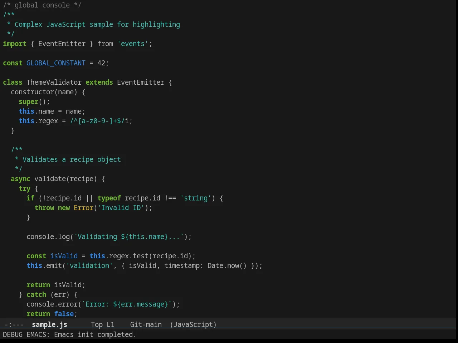Click 'regex.test(recipe.id)' call
458x343 pixels.
click(150, 256)
